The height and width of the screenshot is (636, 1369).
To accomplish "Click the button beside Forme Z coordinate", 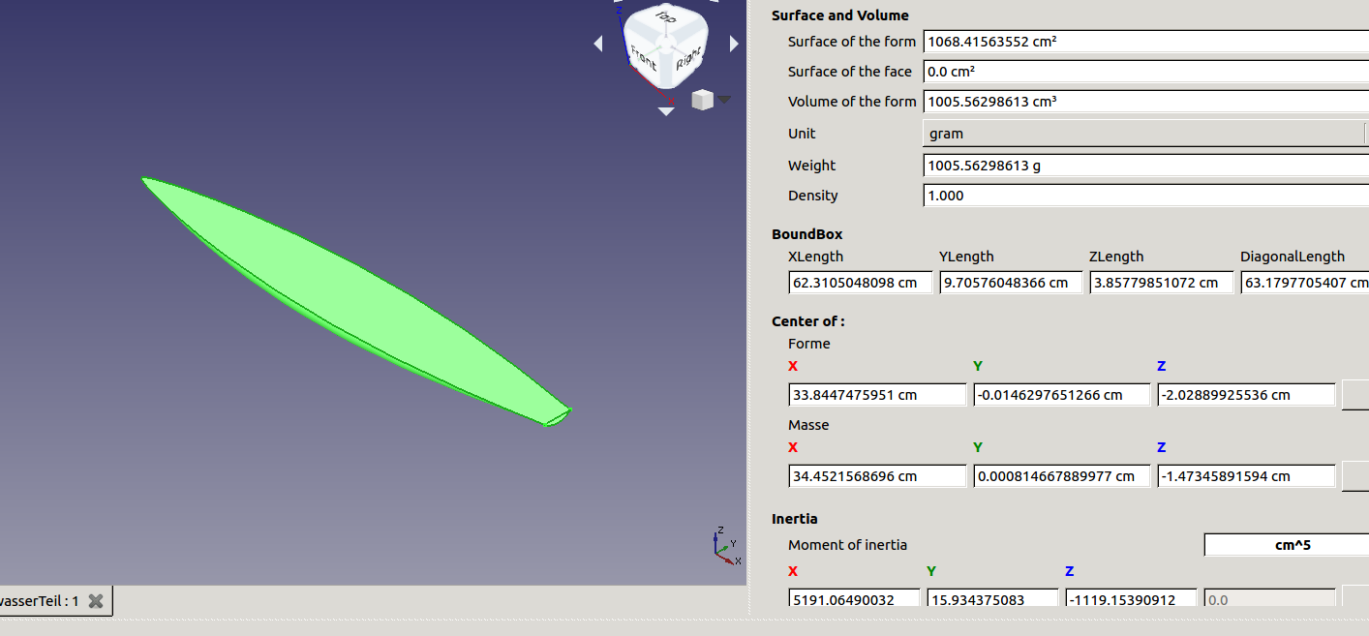I will (1354, 395).
